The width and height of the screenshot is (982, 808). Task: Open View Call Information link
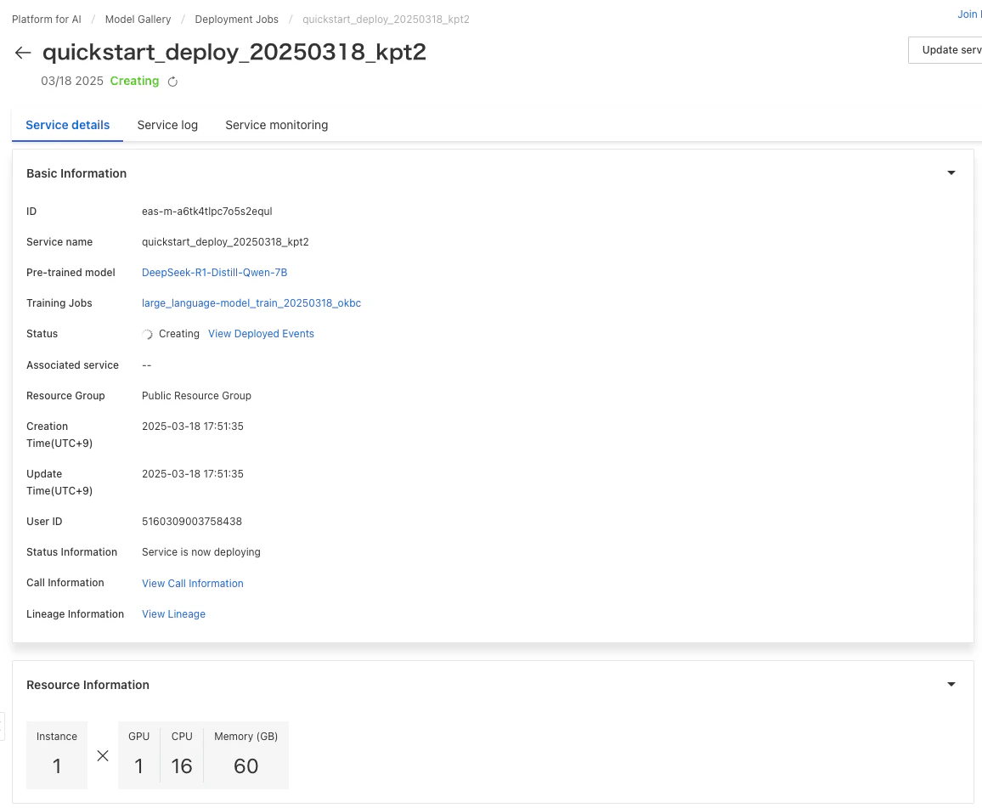point(192,583)
